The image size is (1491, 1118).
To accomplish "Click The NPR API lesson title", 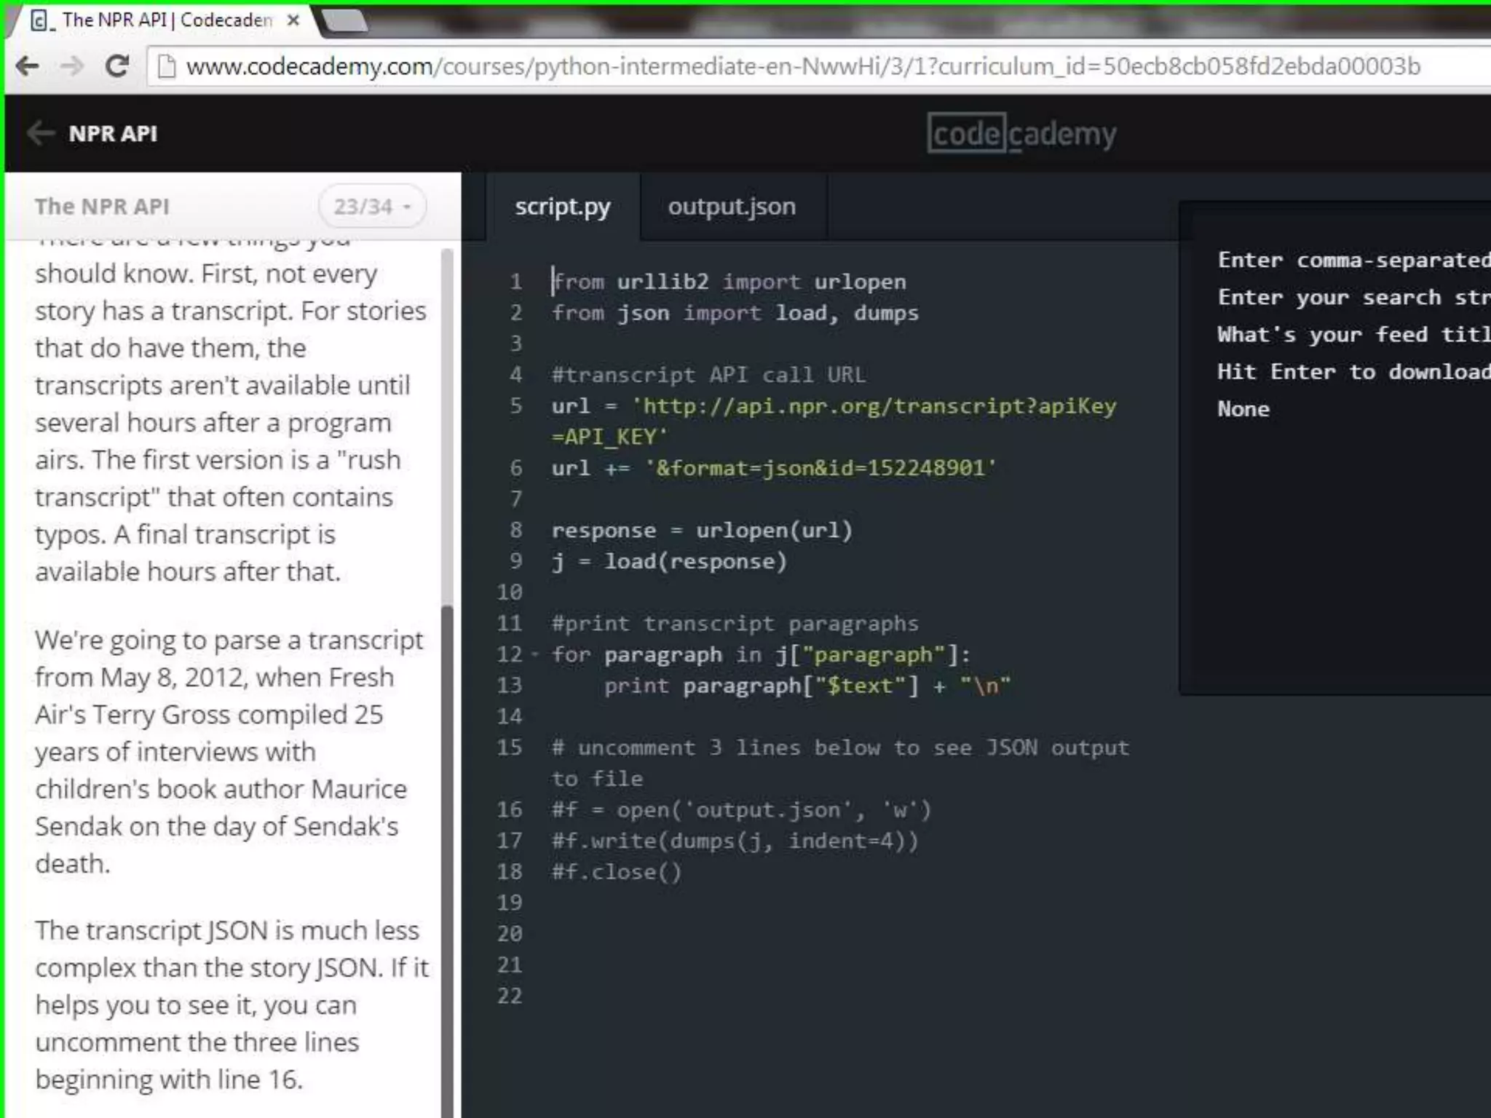I will pos(102,207).
